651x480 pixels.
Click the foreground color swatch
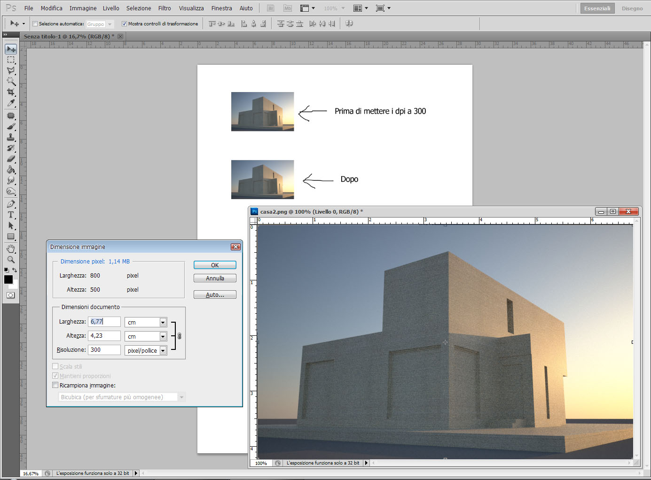[8, 279]
